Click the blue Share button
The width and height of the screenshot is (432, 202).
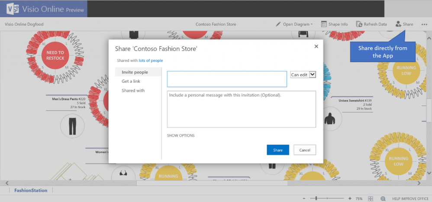click(278, 150)
